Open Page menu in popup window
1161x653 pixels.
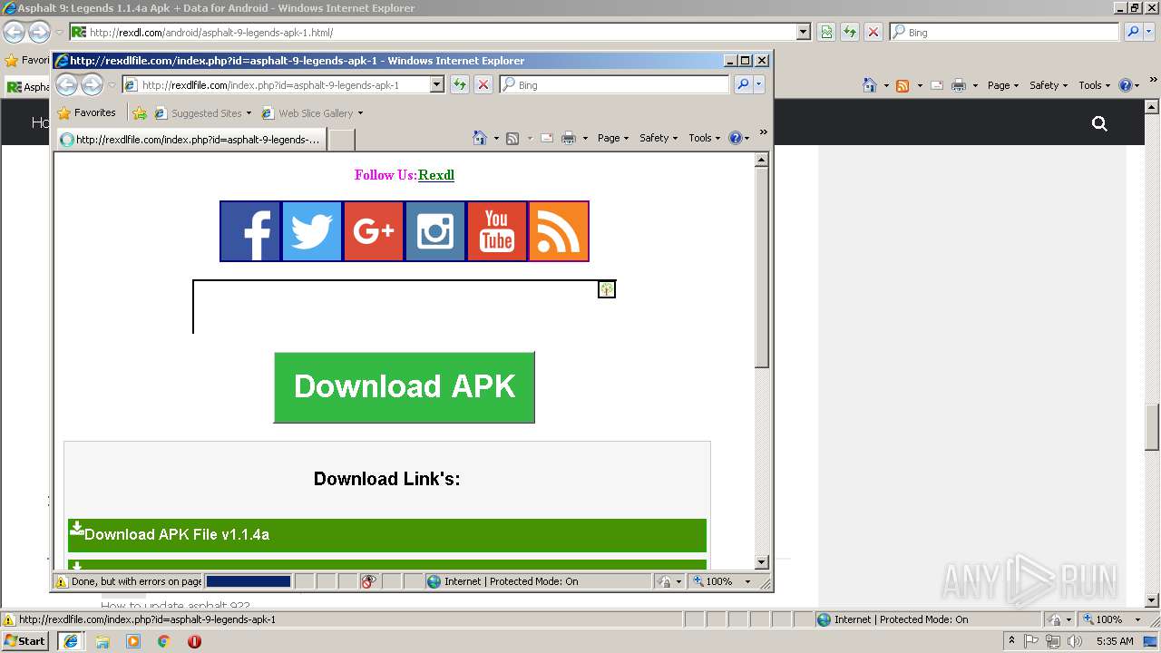coord(613,138)
